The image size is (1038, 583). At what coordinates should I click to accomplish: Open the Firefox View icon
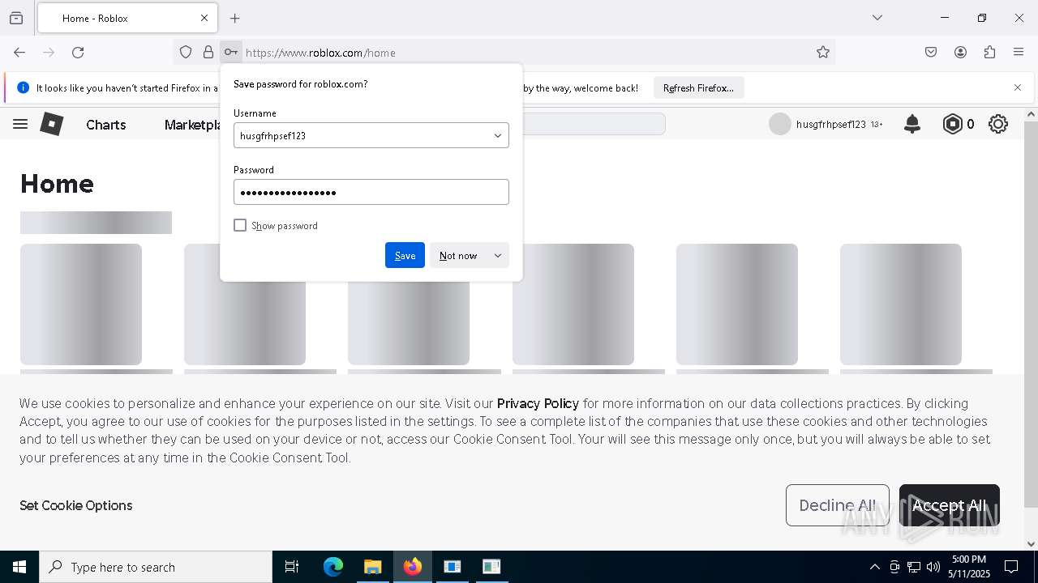tap(16, 18)
